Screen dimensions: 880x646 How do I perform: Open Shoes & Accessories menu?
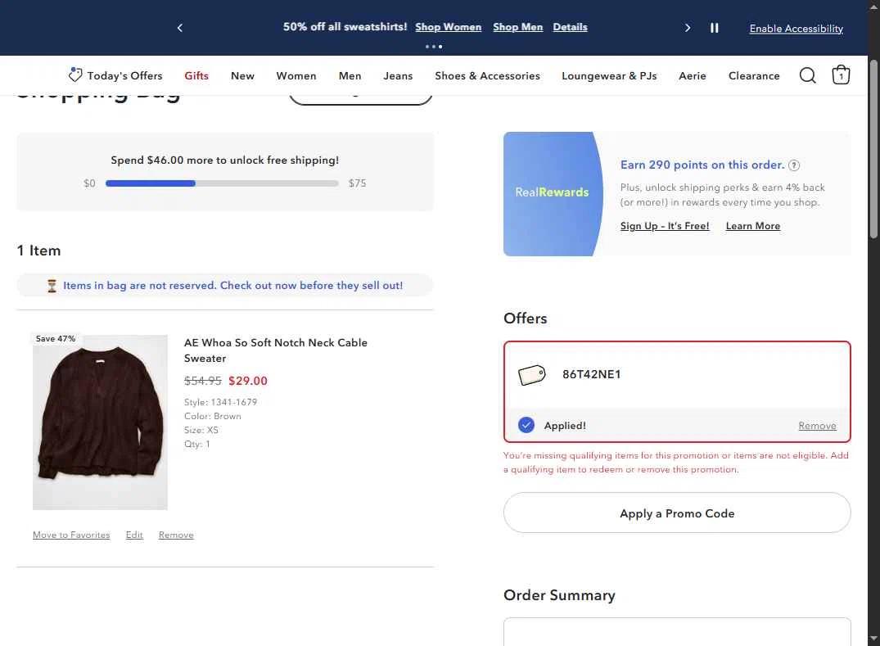(487, 76)
